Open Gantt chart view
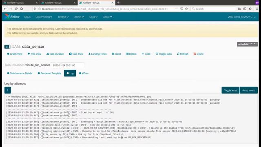This screenshot has height=147, width=261. pyautogui.click(x=116, y=54)
